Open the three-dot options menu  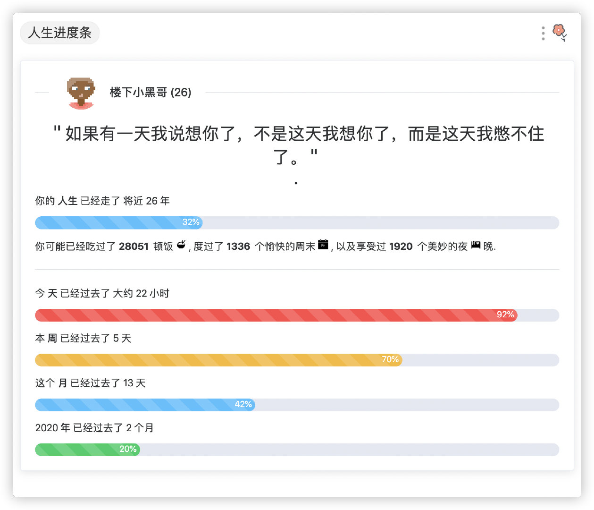coord(543,33)
